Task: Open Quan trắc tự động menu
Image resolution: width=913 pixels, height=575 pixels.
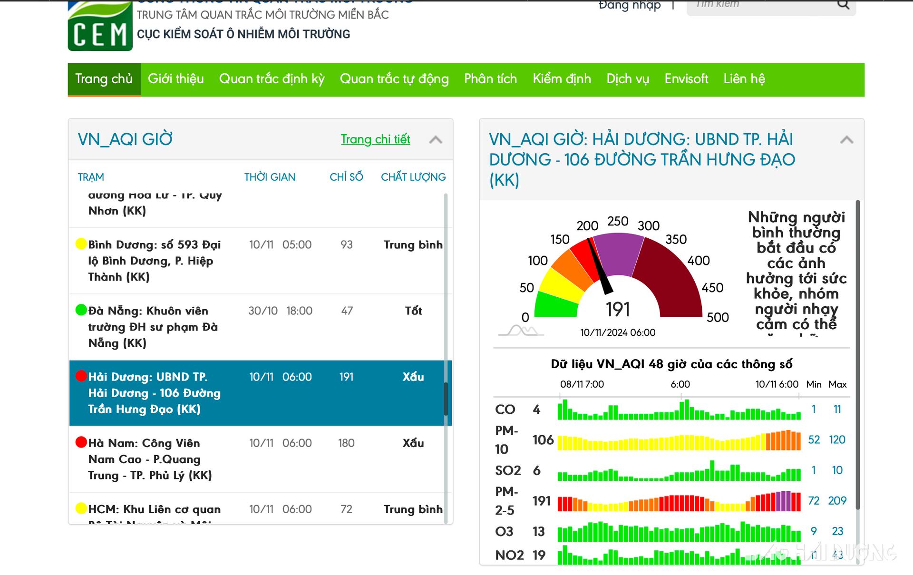Action: (394, 79)
